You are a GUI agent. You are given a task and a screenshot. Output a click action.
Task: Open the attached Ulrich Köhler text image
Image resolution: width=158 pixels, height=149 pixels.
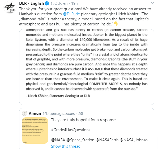pyautogui.click(x=87, y=67)
